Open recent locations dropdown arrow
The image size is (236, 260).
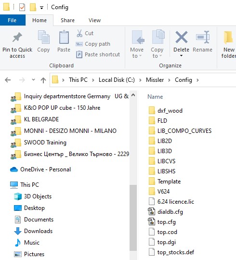(33, 80)
